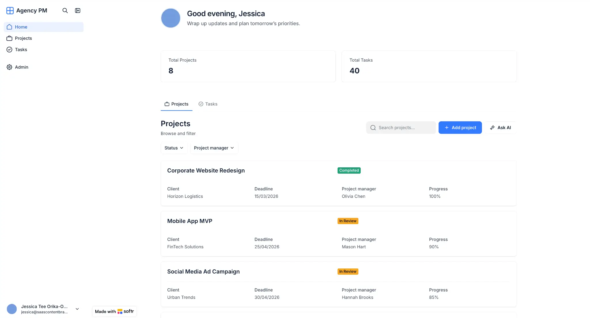The height and width of the screenshot is (318, 590).
Task: Open the Admin settings gear
Action: 21,67
